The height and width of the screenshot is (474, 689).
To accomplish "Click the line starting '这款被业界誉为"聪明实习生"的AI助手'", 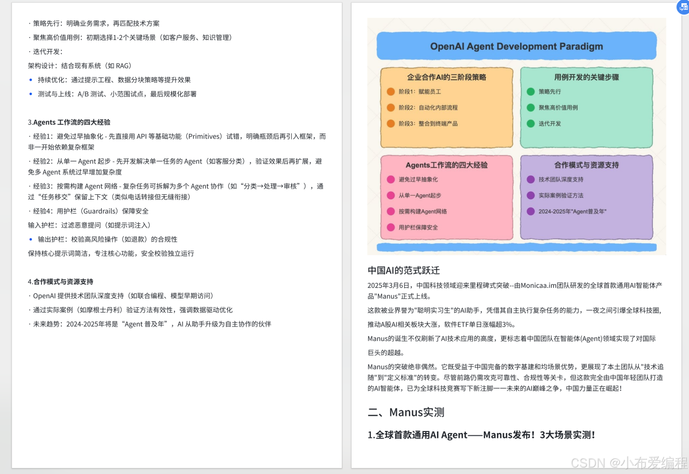I will click(x=515, y=310).
